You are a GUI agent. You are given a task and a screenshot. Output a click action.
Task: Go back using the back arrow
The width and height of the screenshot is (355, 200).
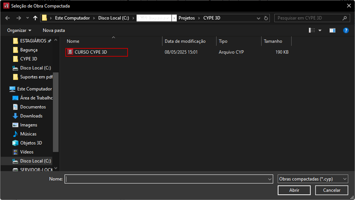pyautogui.click(x=8, y=18)
